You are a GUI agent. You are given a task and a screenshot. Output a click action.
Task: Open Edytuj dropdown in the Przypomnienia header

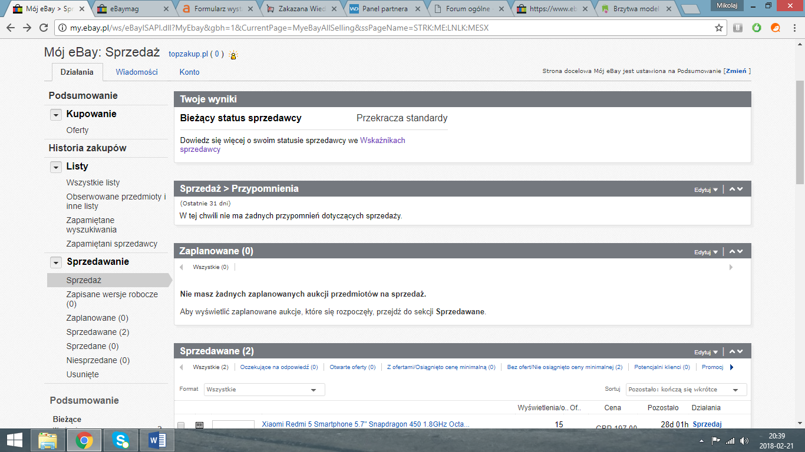tap(706, 190)
